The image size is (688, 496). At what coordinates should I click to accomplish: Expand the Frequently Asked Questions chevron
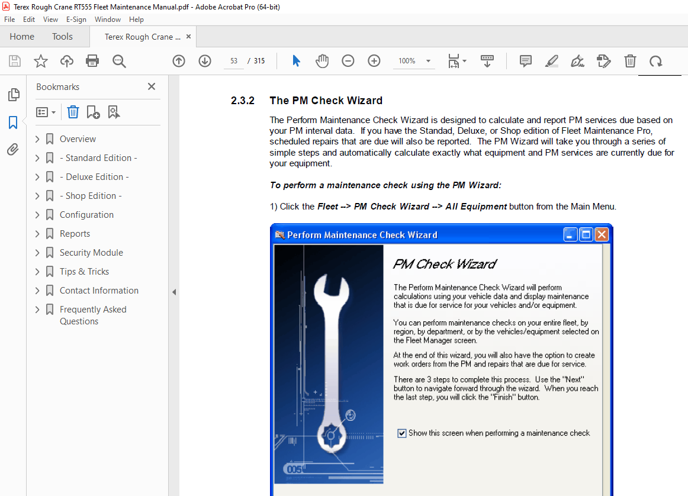click(x=37, y=310)
